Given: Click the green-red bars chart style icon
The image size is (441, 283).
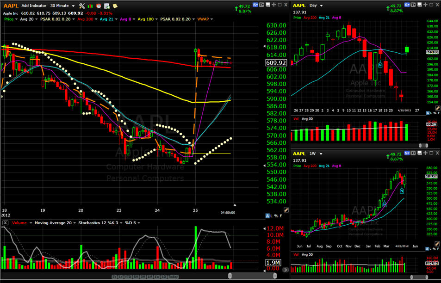Looking at the screenshot, I should pos(90,6).
